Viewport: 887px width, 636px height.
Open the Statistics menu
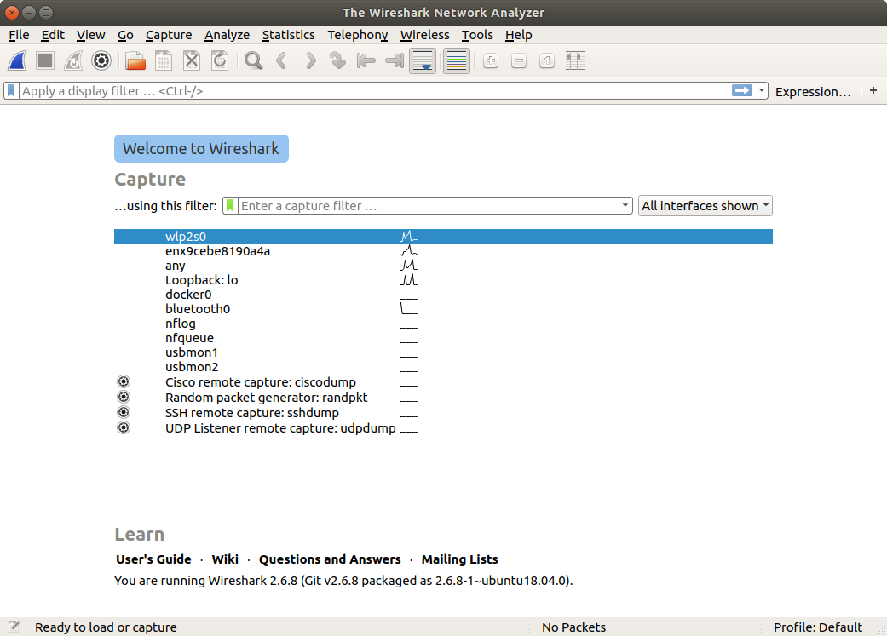tap(288, 35)
